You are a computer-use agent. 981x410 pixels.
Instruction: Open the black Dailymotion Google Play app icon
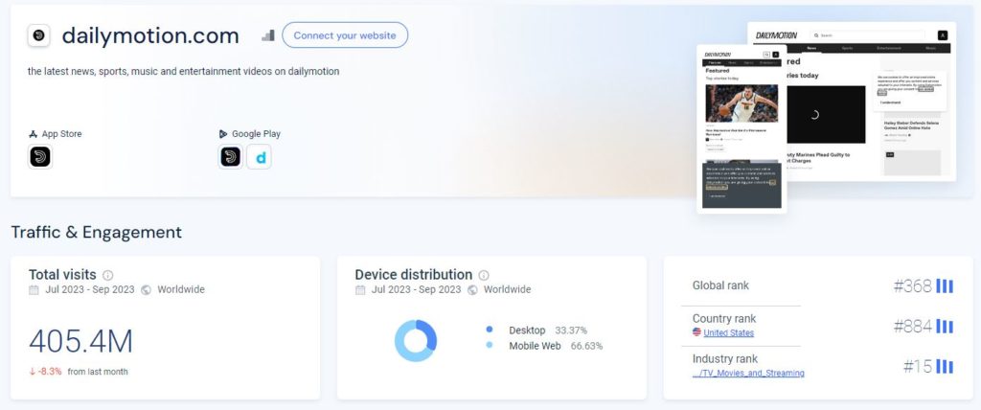click(230, 156)
